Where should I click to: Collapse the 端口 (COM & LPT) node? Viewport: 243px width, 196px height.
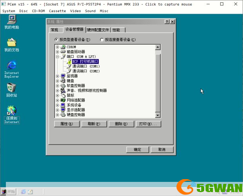pyautogui.click(x=58, y=57)
